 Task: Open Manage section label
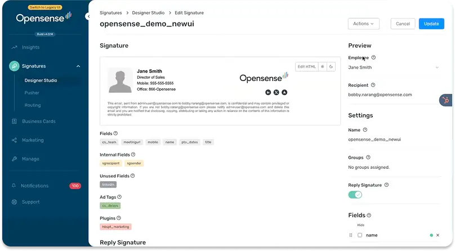[30, 159]
